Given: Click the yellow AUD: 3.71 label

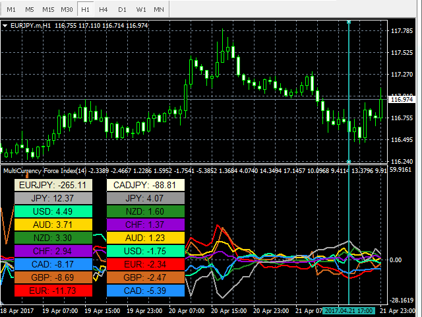Looking at the screenshot, I should 53,225.
